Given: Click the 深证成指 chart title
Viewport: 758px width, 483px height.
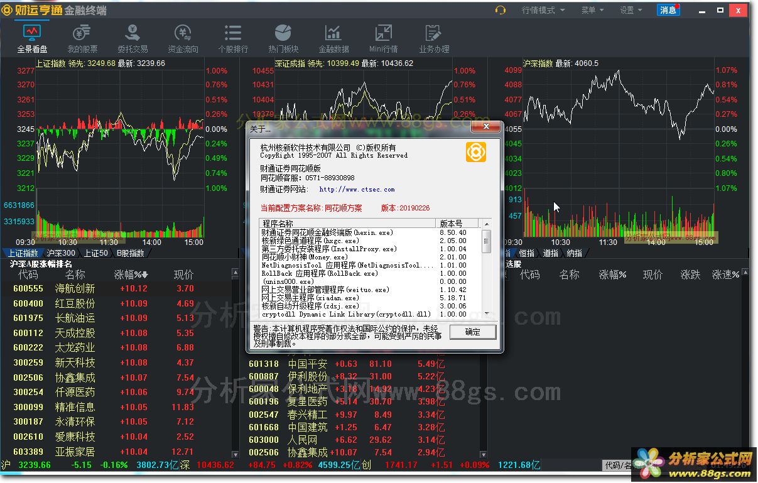Looking at the screenshot, I should click(x=290, y=63).
